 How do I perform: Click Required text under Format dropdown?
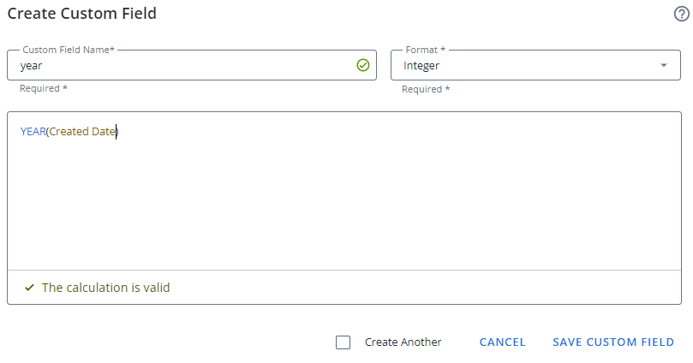point(426,89)
